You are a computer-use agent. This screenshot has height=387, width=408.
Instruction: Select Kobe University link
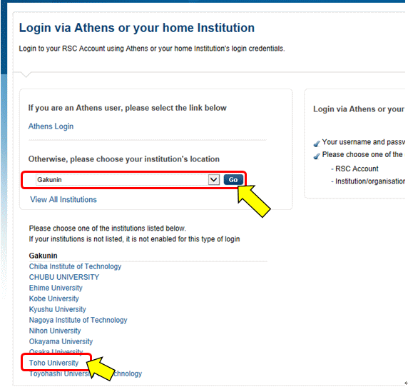pyautogui.click(x=54, y=298)
